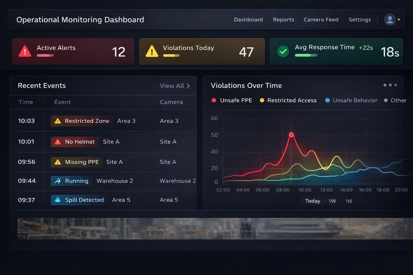Click the Active Alerts warning triangle icon
The image size is (413, 275).
point(25,51)
